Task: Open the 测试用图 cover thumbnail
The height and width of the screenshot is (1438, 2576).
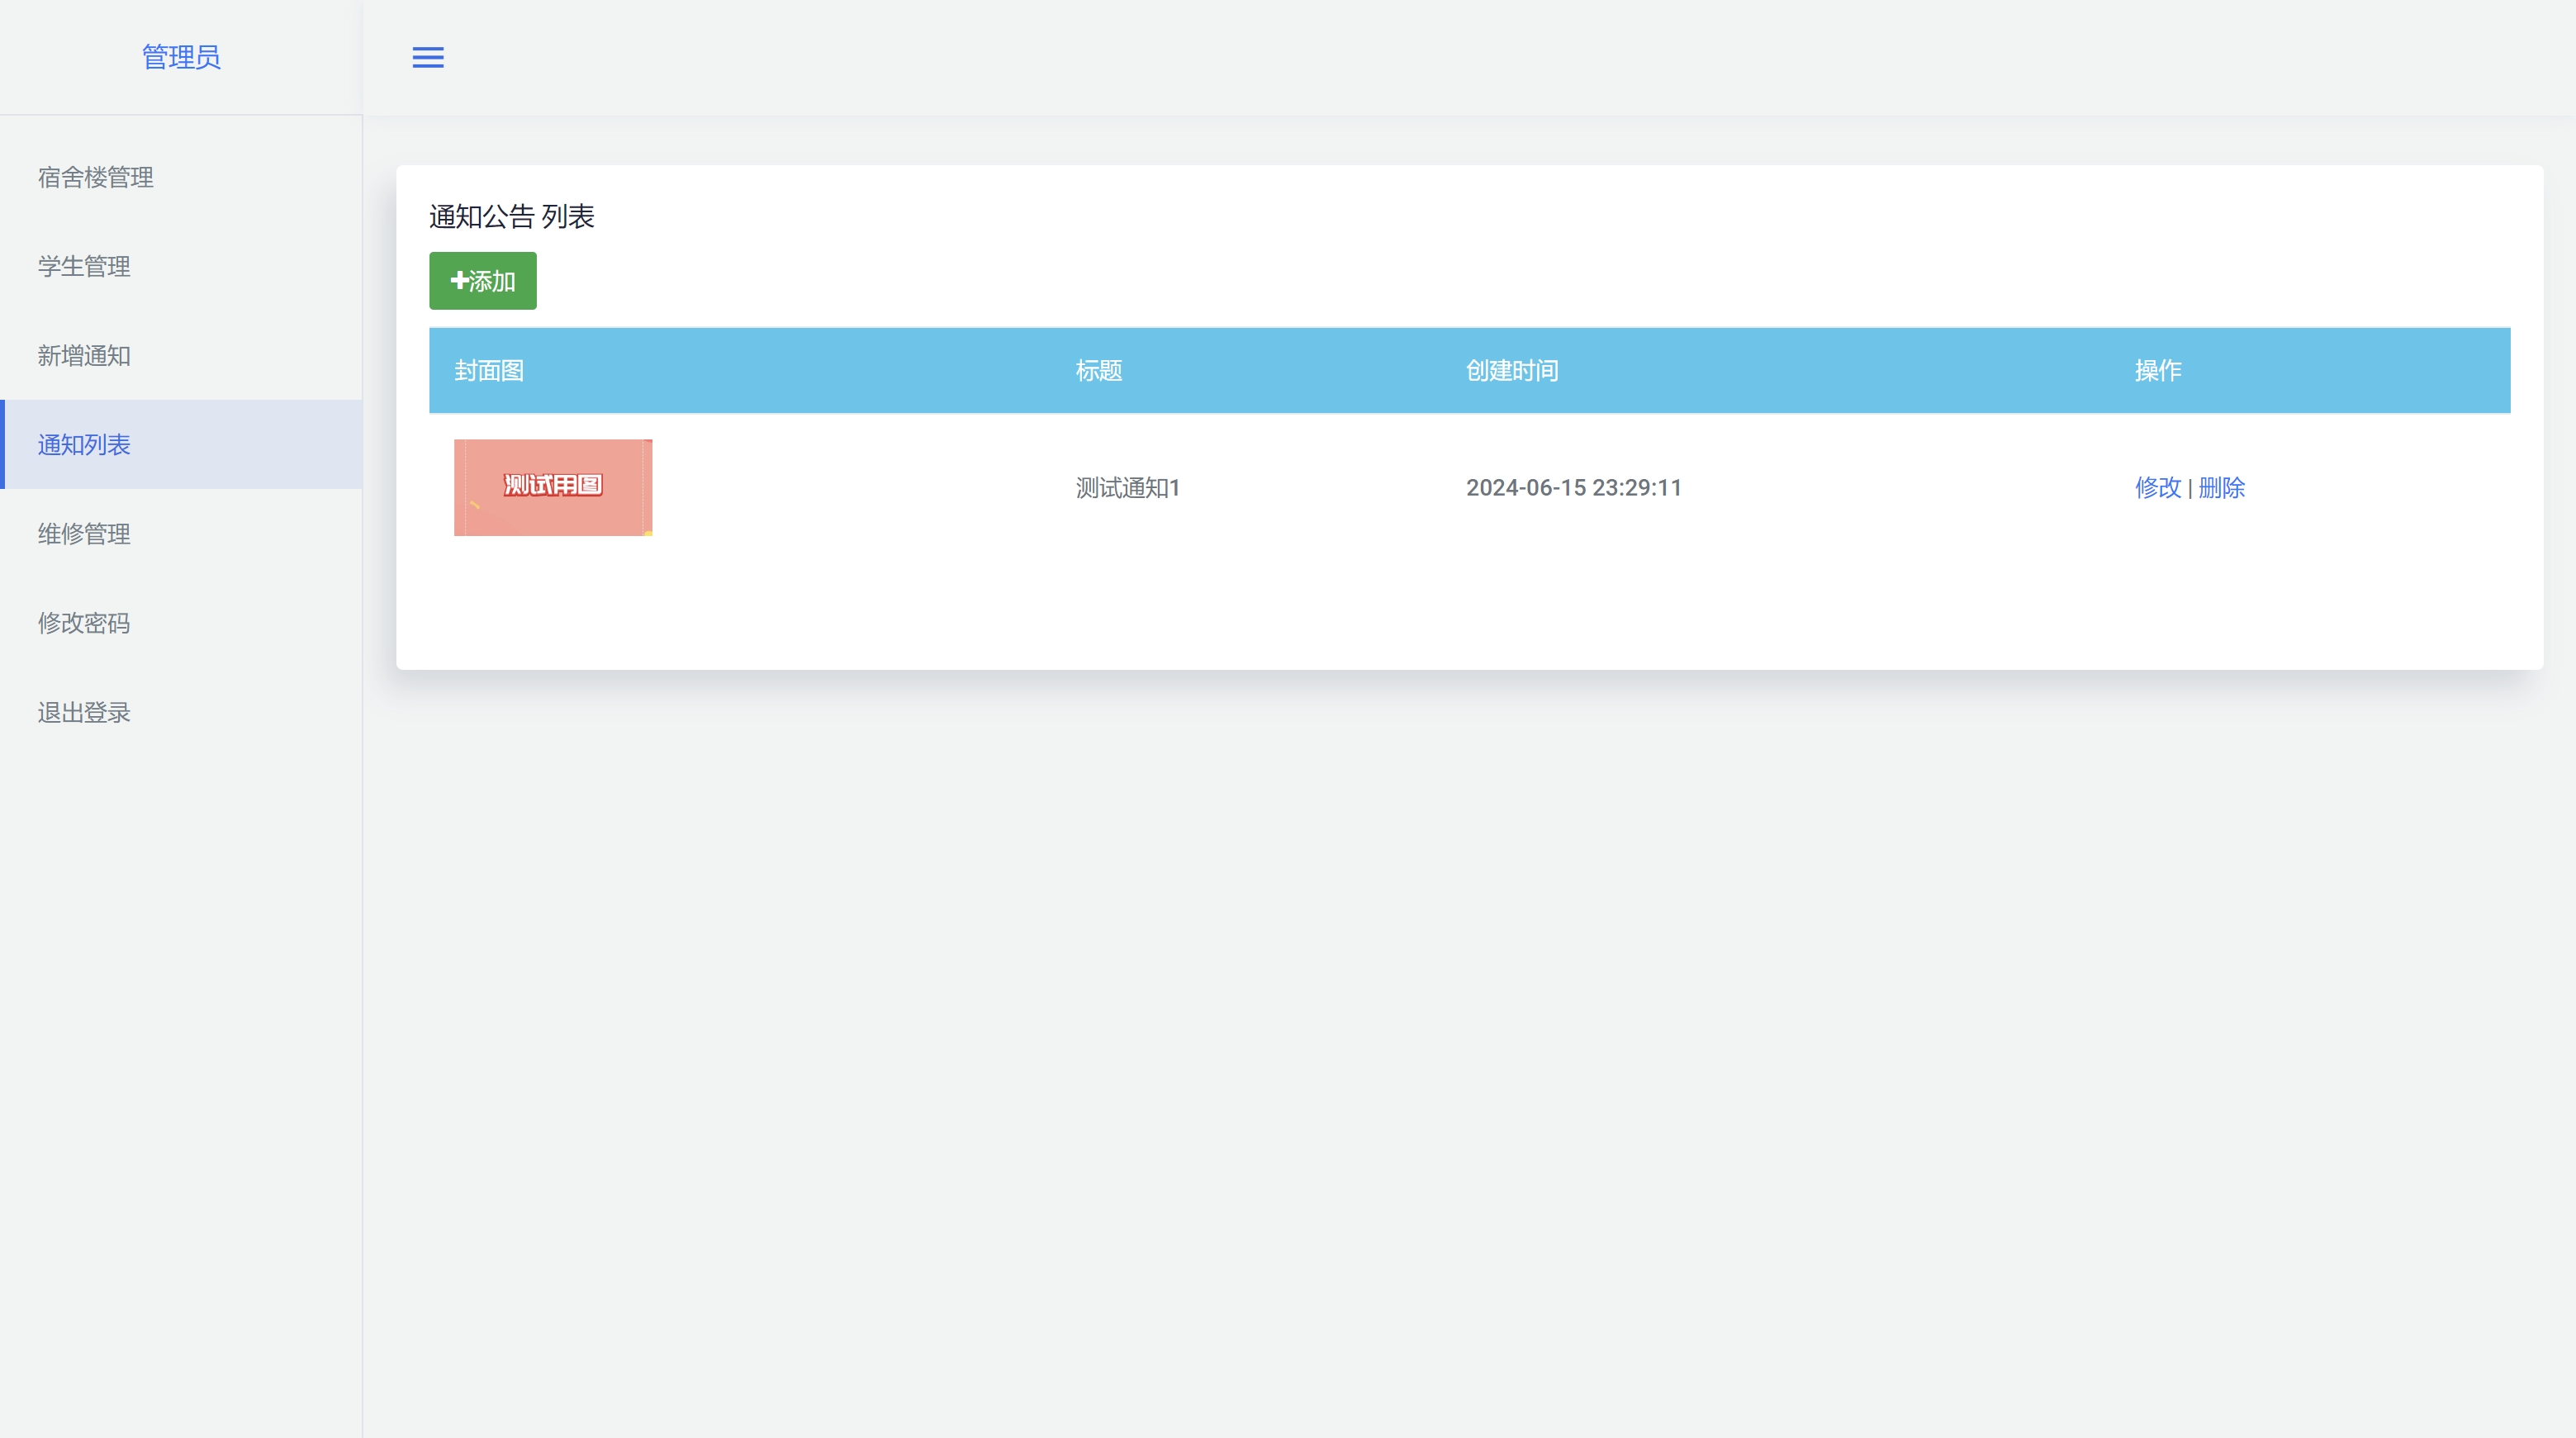Action: 553,487
